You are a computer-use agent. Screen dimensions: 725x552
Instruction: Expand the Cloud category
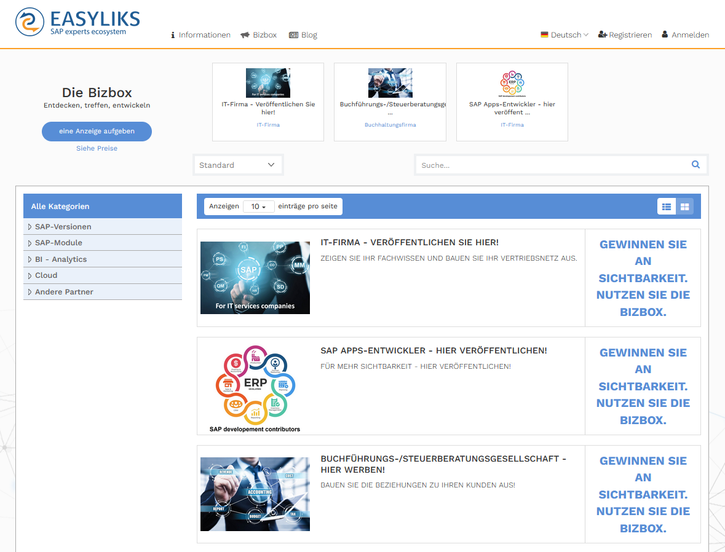pos(46,275)
